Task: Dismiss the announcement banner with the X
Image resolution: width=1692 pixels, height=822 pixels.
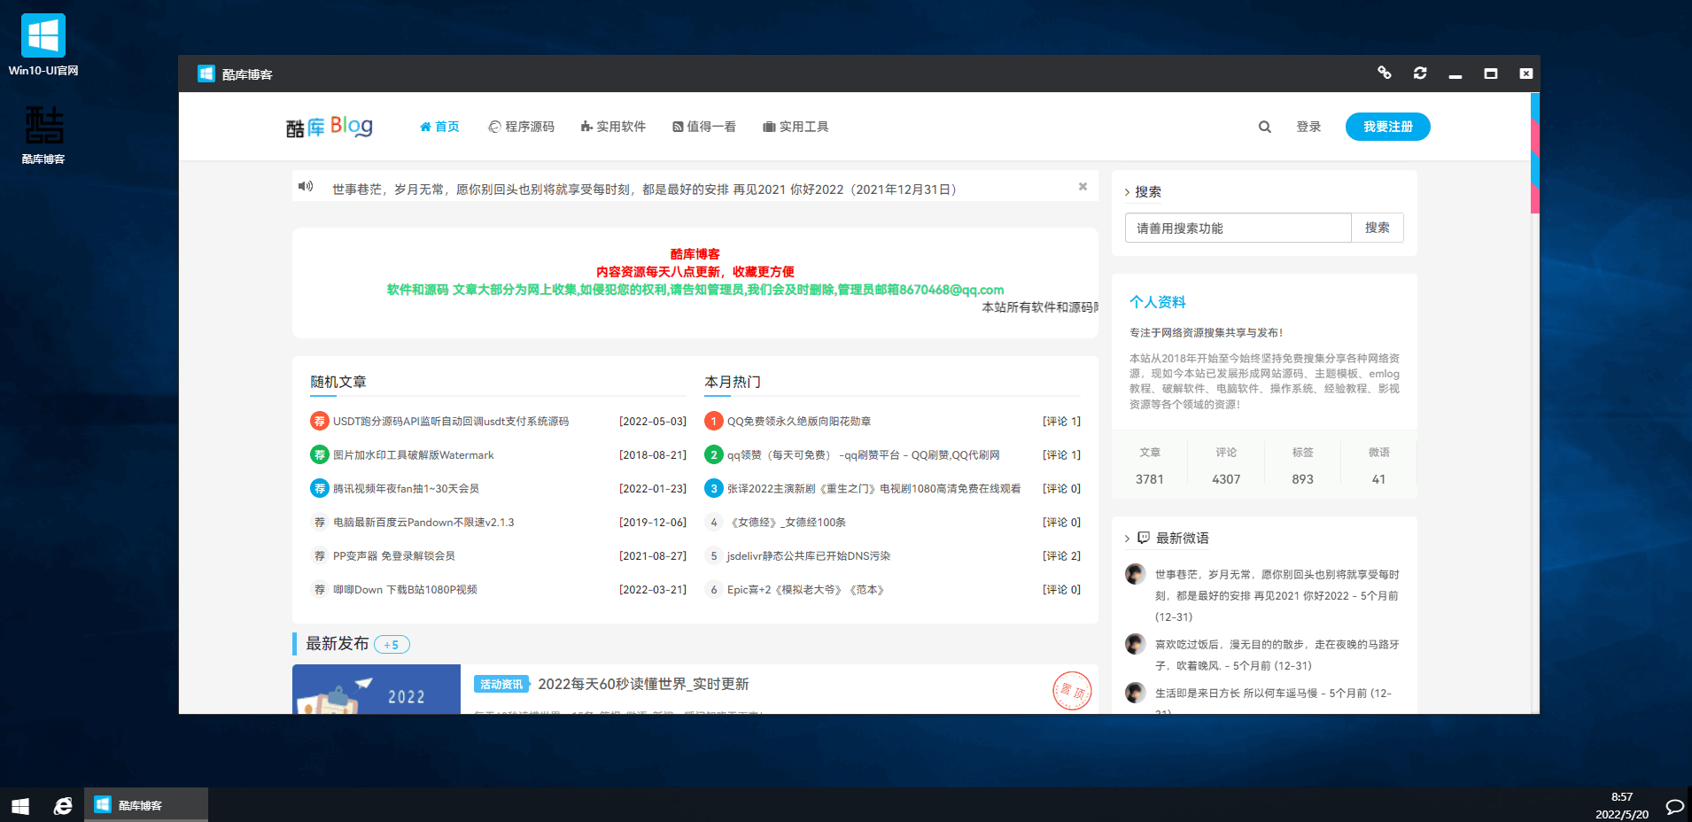Action: [x=1082, y=186]
